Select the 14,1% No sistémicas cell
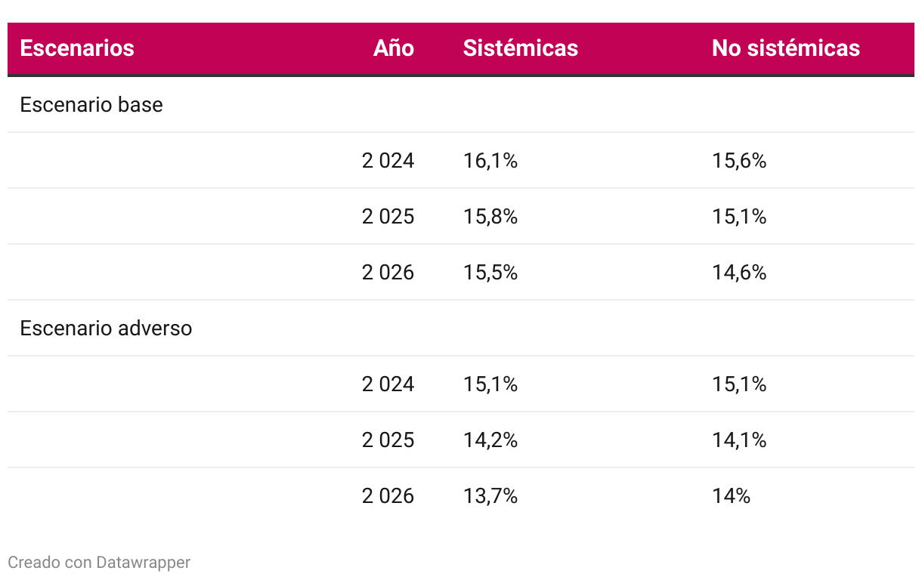Image resolution: width=922 pixels, height=580 pixels. point(738,440)
